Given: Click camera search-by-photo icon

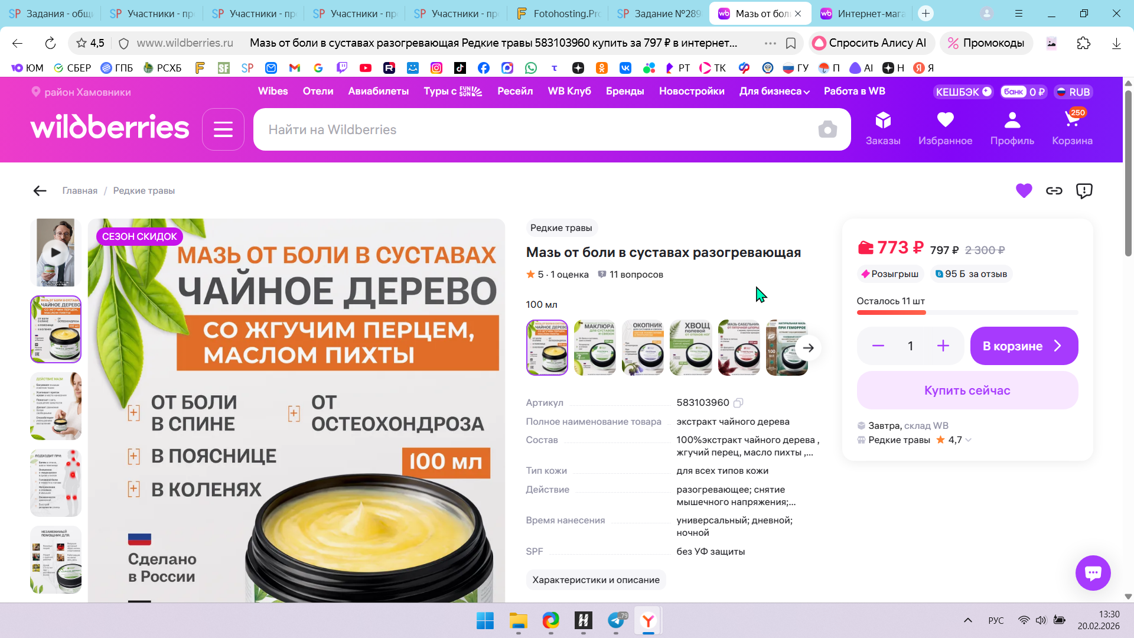Looking at the screenshot, I should pos(827,129).
